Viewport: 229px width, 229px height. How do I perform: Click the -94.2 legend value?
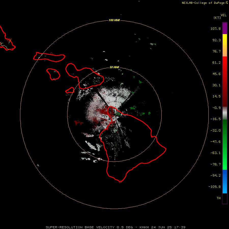[216, 176]
